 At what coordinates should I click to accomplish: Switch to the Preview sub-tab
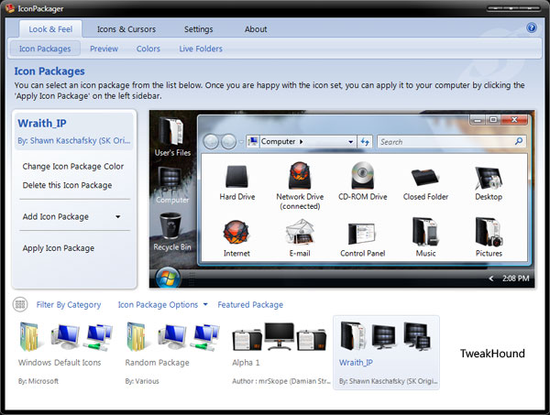tap(104, 49)
